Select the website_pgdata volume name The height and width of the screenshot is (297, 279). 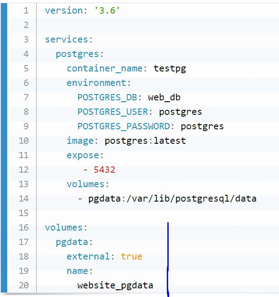point(115,285)
